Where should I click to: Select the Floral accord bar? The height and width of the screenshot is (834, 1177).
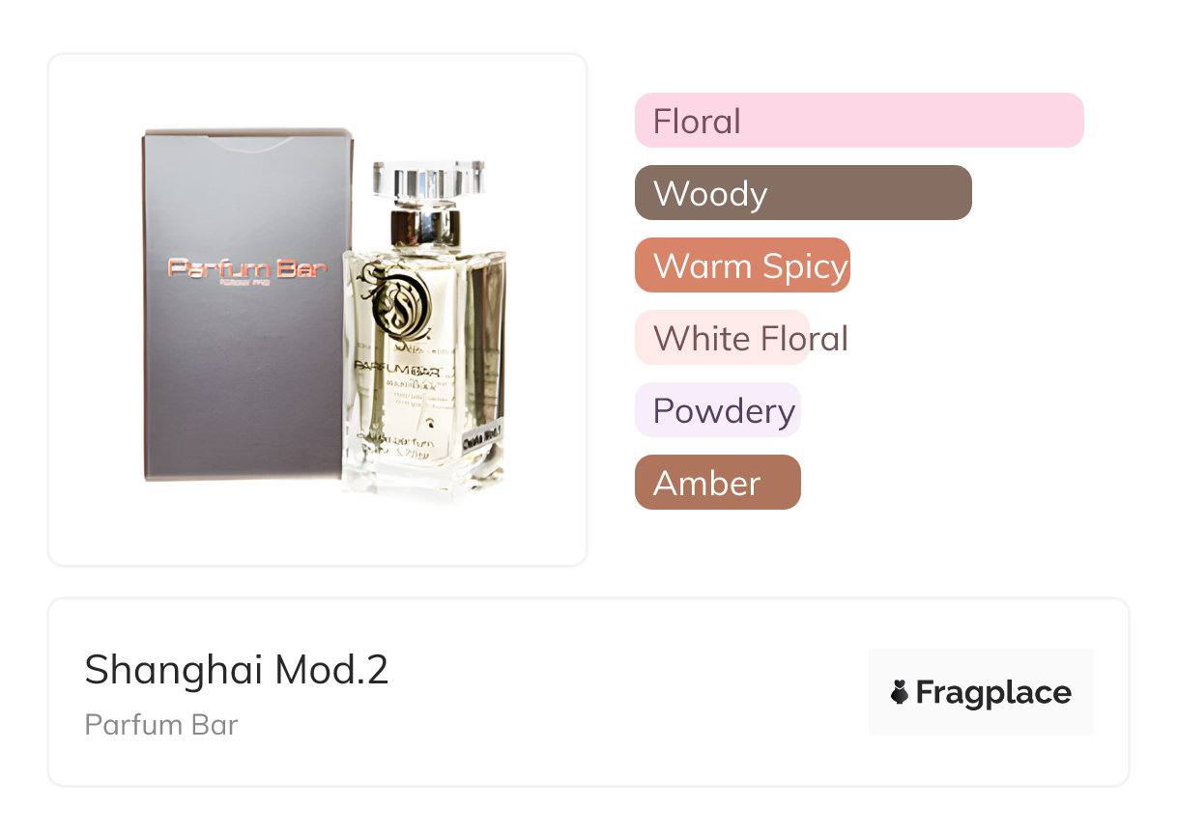[859, 121]
